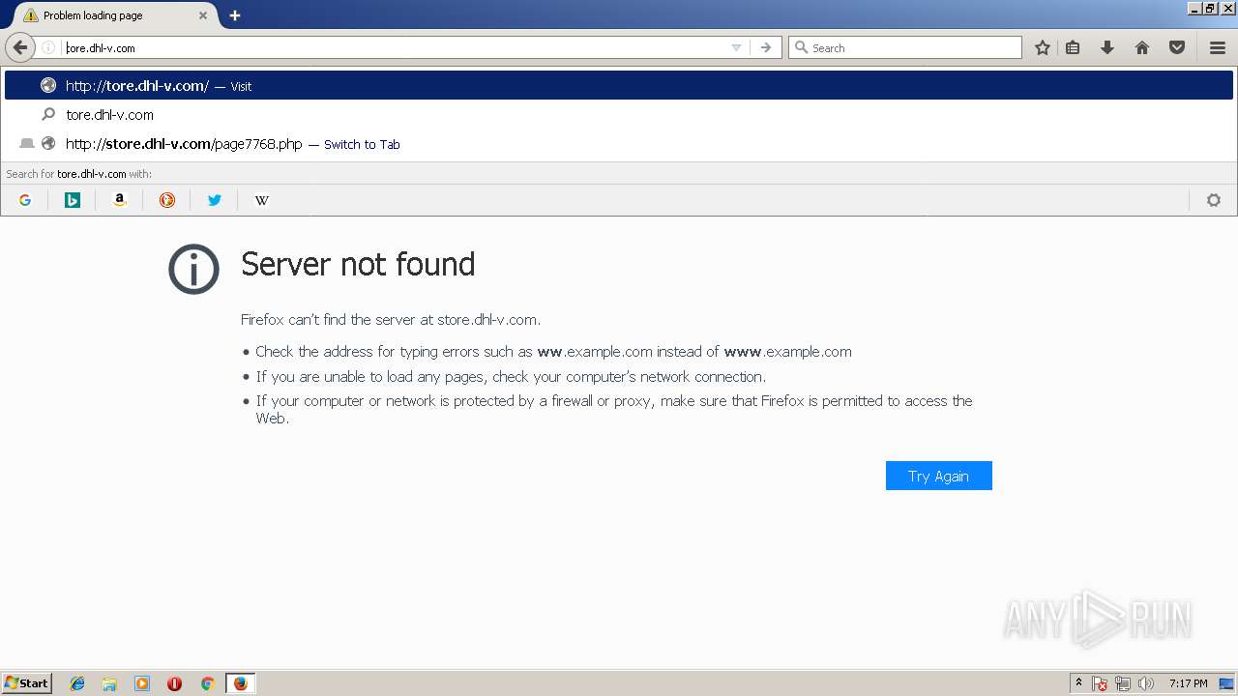The height and width of the screenshot is (696, 1238).
Task: Go to the Home page icon
Action: [x=1142, y=47]
